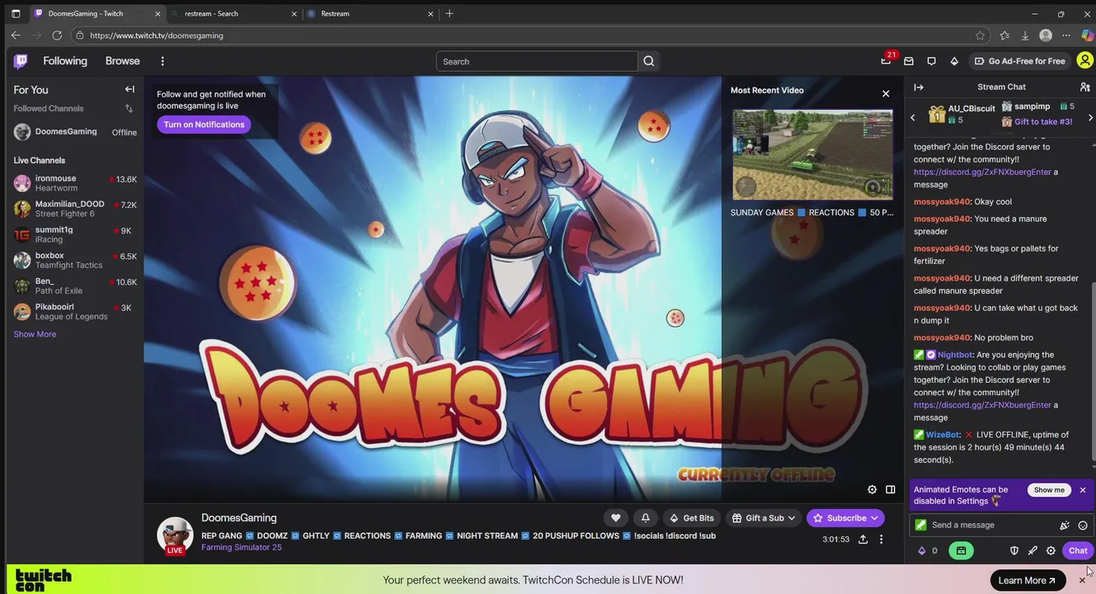
Task: Open the chat identity sword badge
Action: coord(921,525)
